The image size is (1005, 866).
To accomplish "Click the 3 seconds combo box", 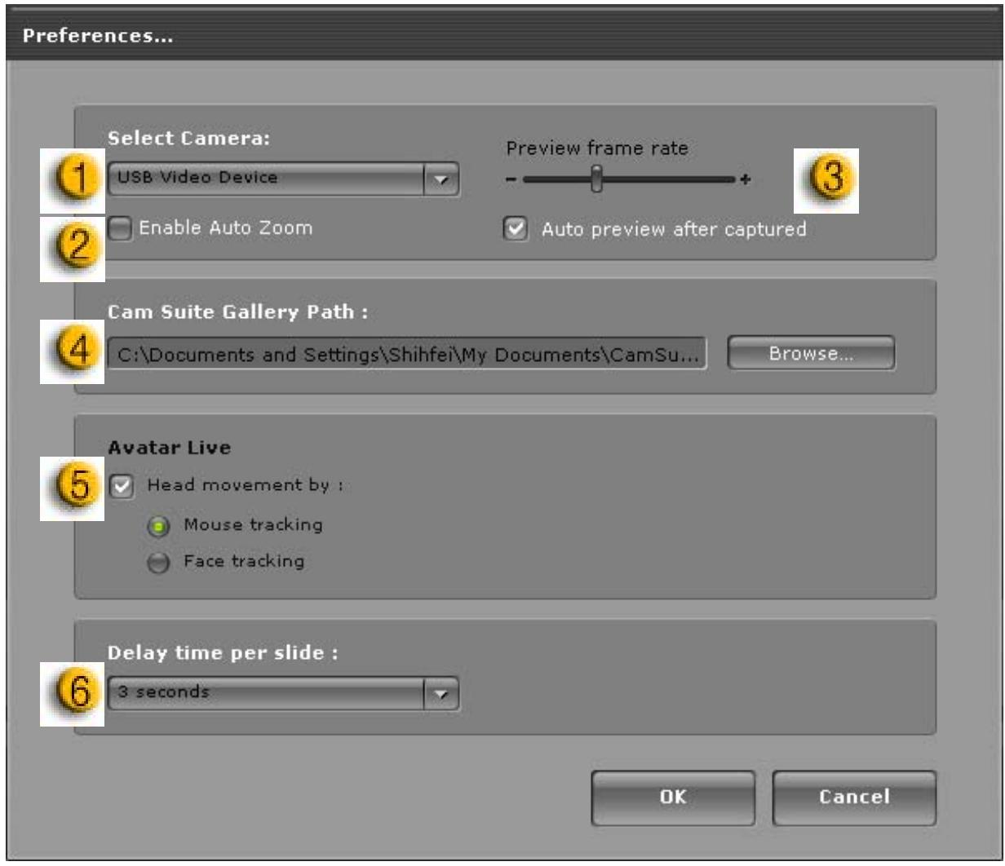I will 283,694.
